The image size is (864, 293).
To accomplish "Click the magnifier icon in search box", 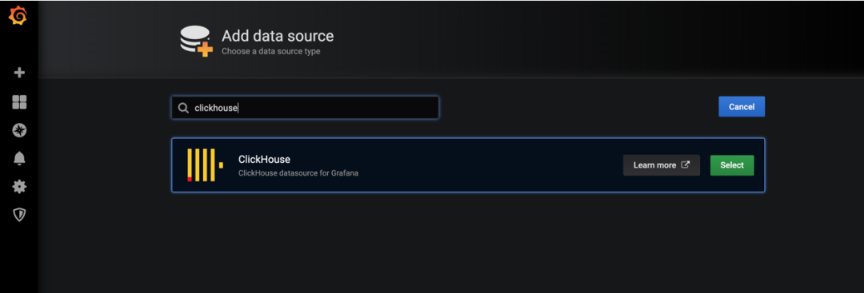I will tap(183, 109).
